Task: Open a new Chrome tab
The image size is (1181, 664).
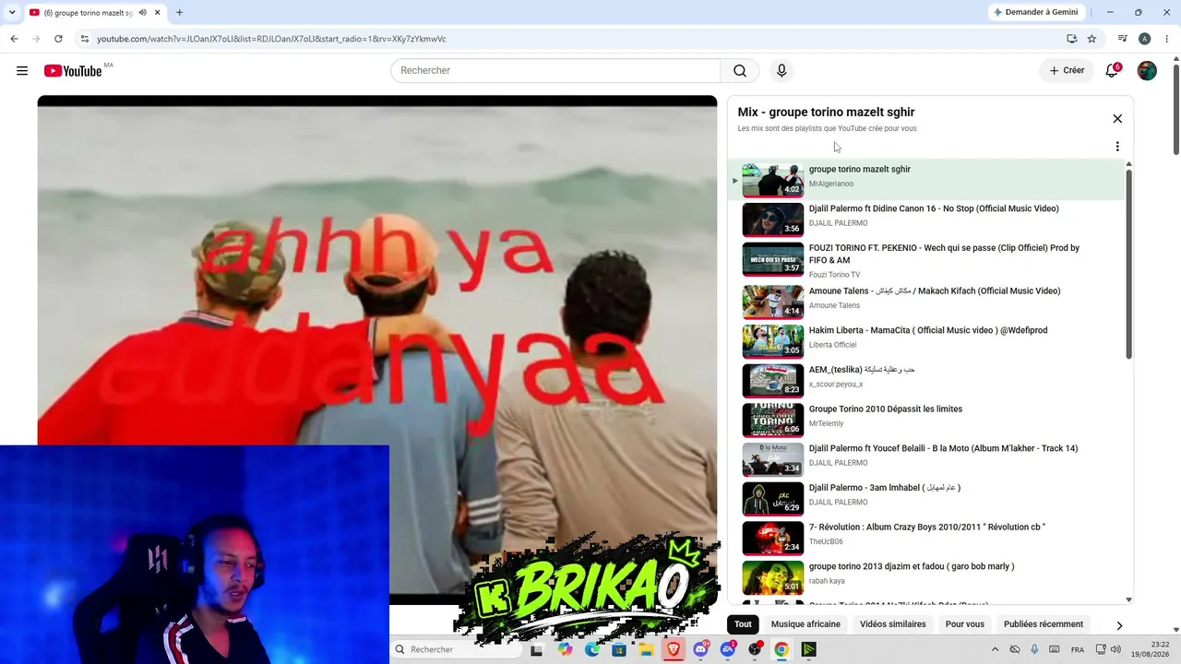Action: (179, 13)
